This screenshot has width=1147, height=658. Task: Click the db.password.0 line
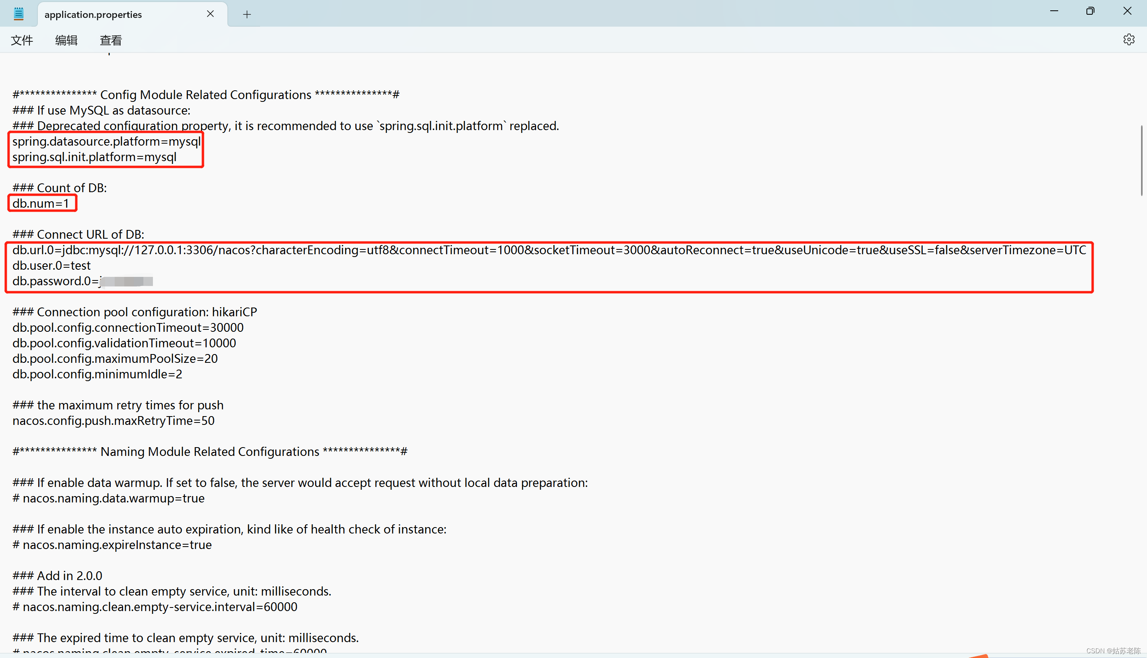pyautogui.click(x=82, y=281)
